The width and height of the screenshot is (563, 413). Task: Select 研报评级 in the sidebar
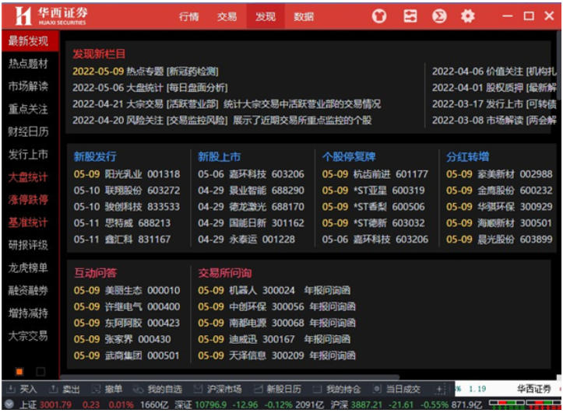[x=28, y=245]
